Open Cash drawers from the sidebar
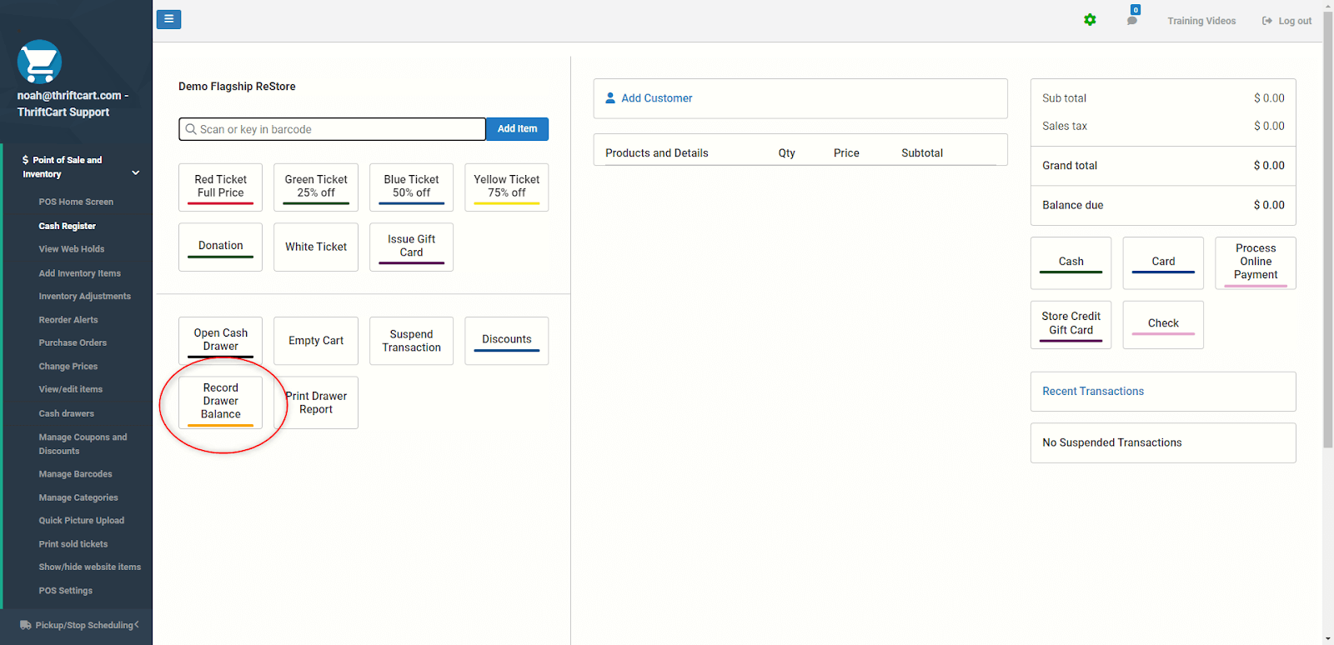Viewport: 1334px width, 645px height. (67, 413)
